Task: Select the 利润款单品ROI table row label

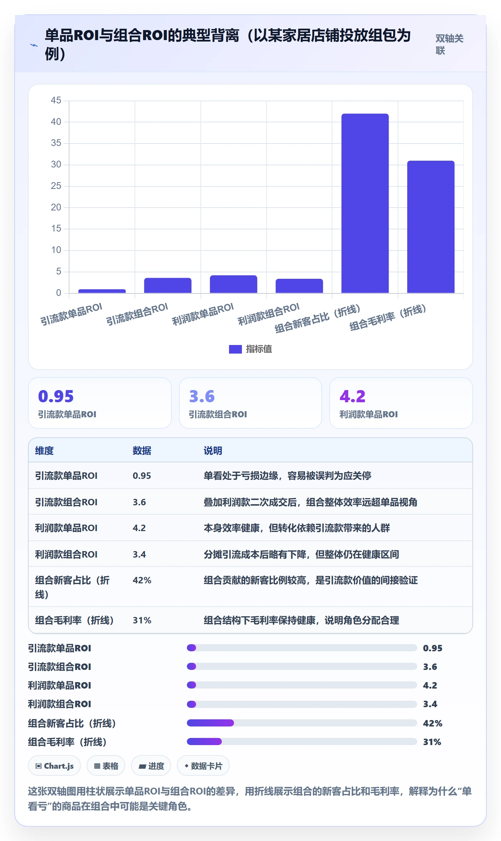Action: coord(66,528)
